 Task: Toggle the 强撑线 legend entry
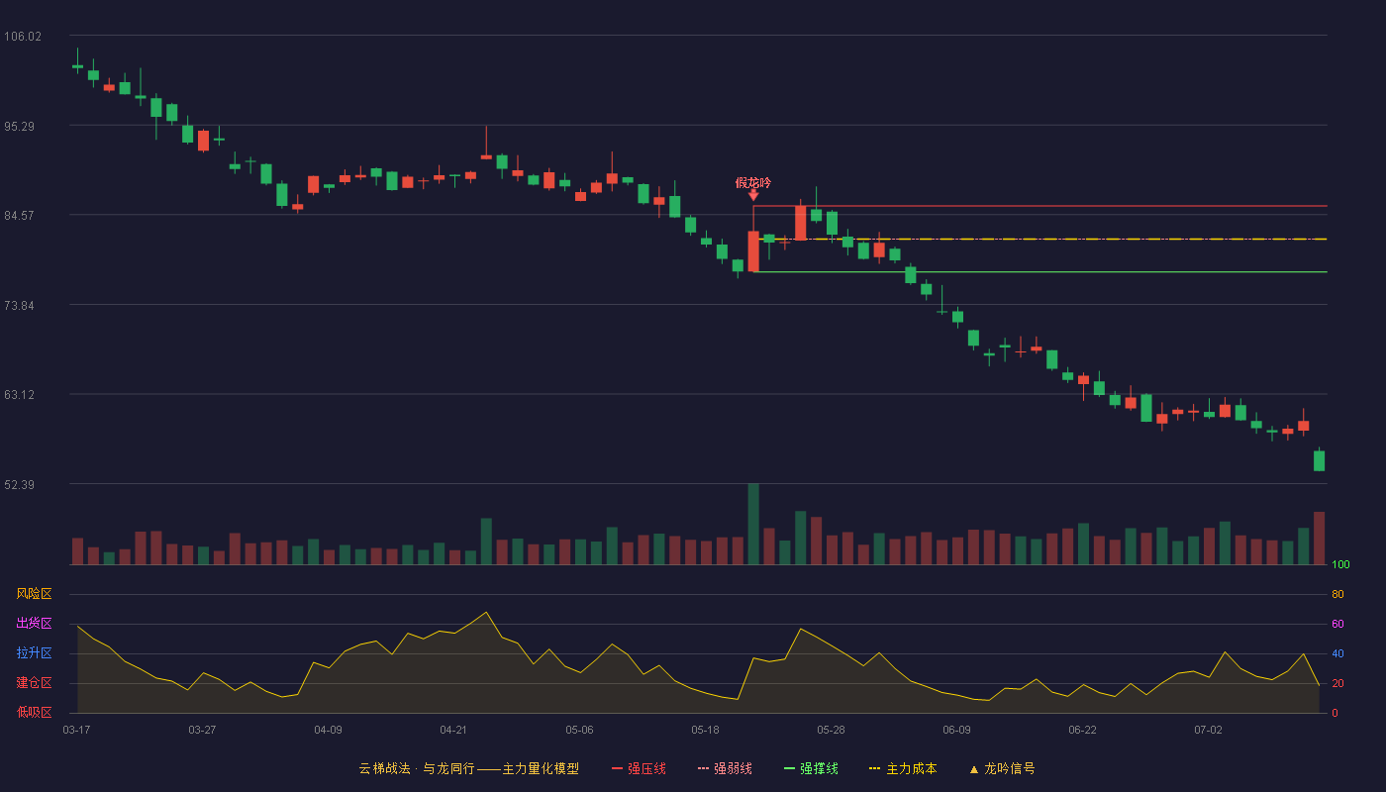coord(811,768)
